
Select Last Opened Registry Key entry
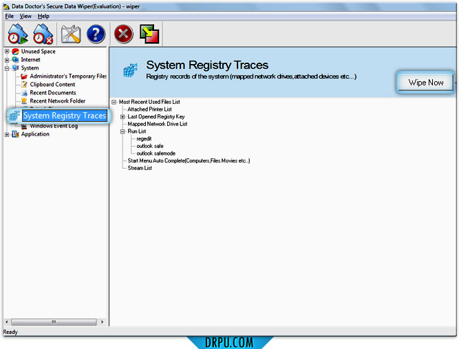tap(156, 116)
